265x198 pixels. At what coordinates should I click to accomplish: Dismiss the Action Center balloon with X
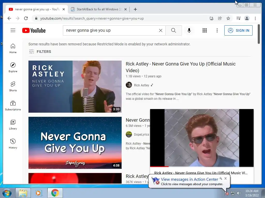point(225,178)
